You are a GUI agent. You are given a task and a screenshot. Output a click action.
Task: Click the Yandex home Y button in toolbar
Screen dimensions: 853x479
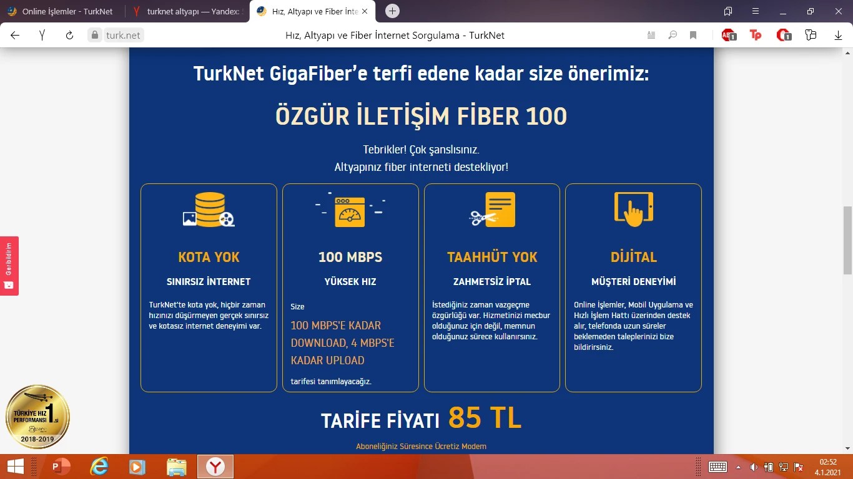pyautogui.click(x=42, y=36)
